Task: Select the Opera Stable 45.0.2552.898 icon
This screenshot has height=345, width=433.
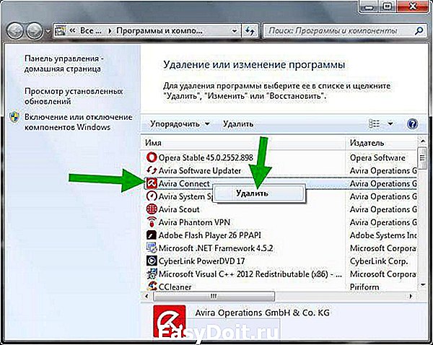Action: click(x=152, y=158)
